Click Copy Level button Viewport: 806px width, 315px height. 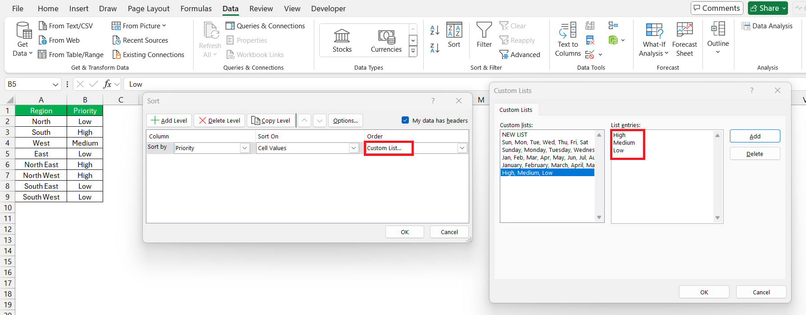271,120
